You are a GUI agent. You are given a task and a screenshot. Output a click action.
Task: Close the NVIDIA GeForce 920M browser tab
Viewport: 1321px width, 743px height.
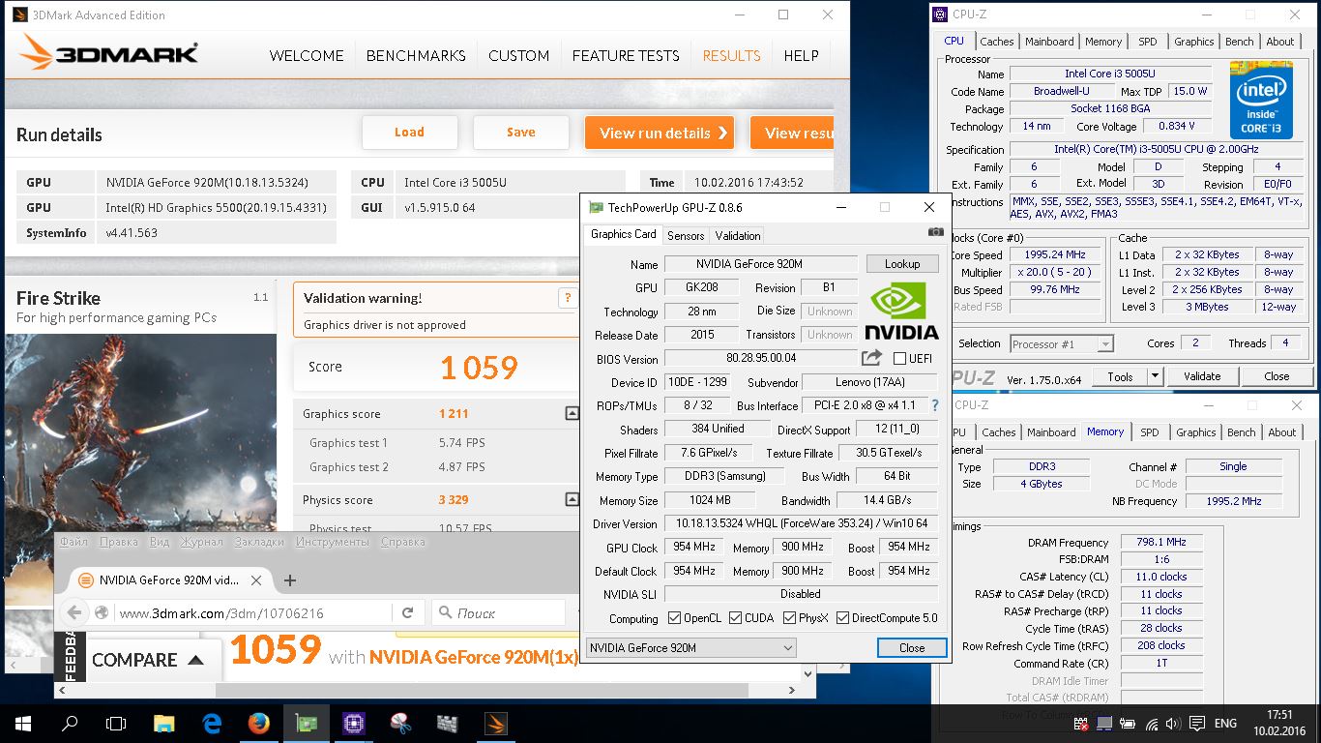click(256, 580)
